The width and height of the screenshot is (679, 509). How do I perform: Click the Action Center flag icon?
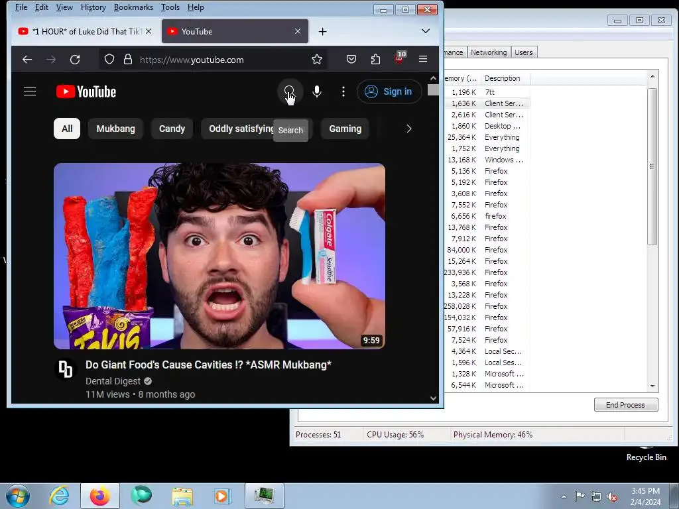point(580,496)
